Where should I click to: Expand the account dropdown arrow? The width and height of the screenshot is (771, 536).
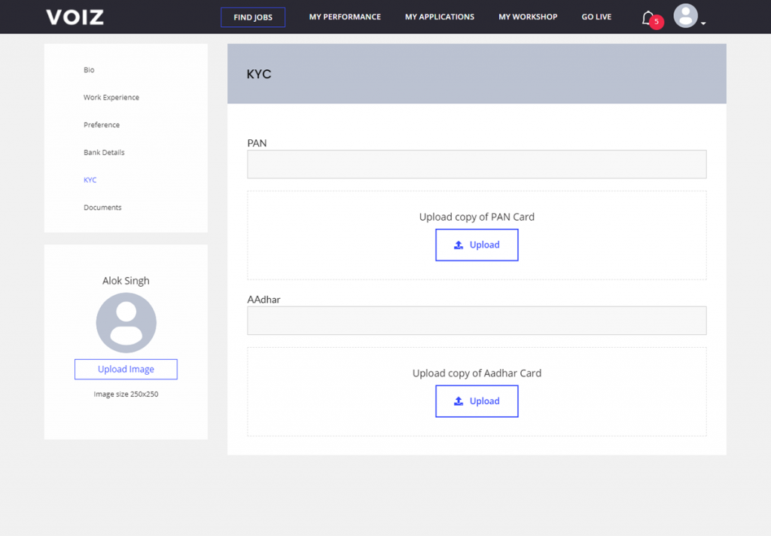pos(703,23)
